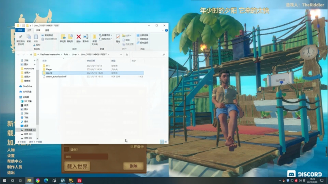This screenshot has height=184, width=328.
Task: Select the World folder row
Action: [92, 73]
